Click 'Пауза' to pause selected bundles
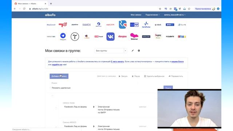The height and width of the screenshot is (131, 233). click(136, 76)
